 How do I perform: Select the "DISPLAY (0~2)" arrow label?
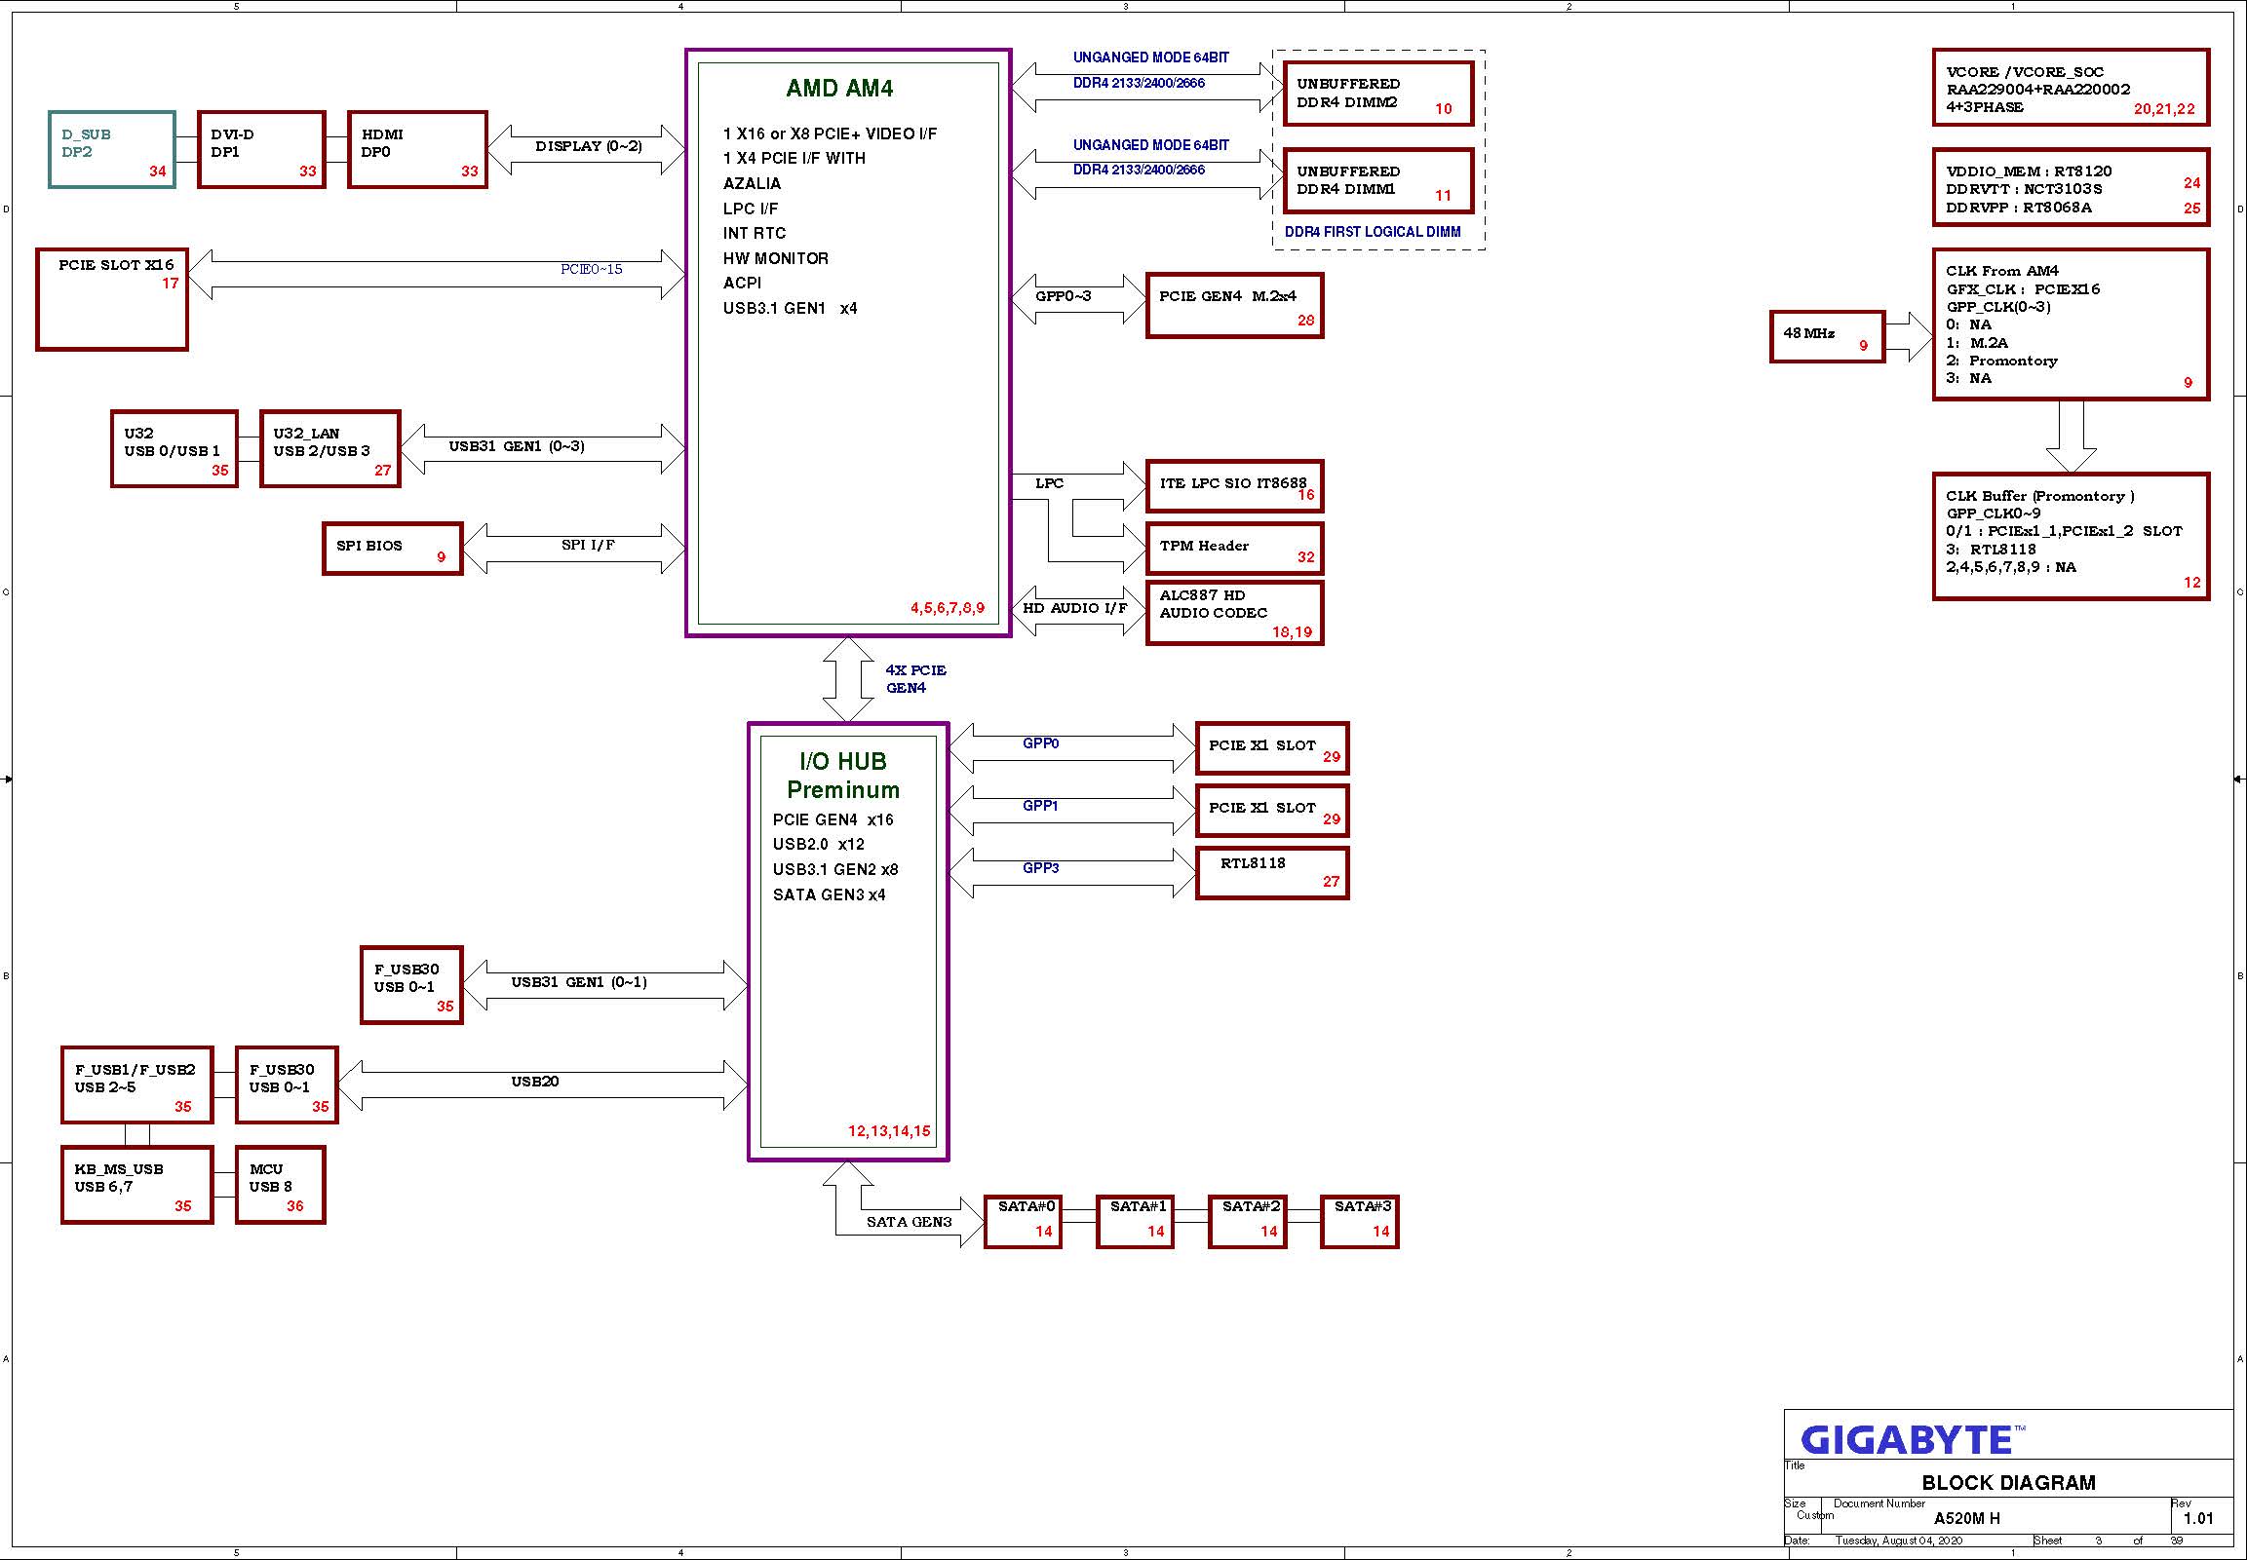(x=589, y=146)
